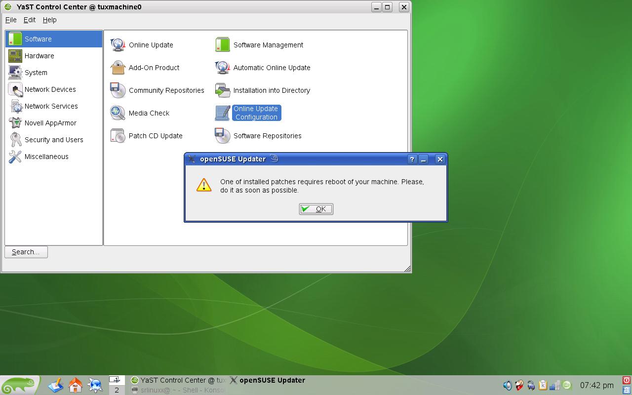
Task: Click the Search... button
Action: coord(26,252)
